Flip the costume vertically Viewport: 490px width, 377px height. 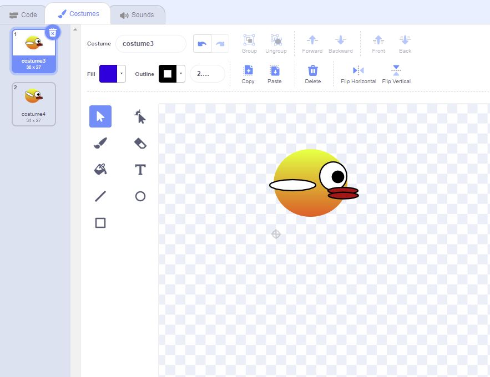396,74
